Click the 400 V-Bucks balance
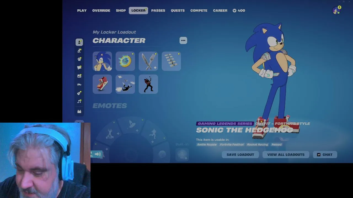This screenshot has width=353, height=198. (x=239, y=10)
